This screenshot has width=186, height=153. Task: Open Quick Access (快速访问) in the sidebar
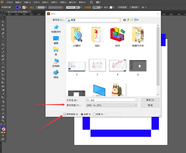click(56, 29)
